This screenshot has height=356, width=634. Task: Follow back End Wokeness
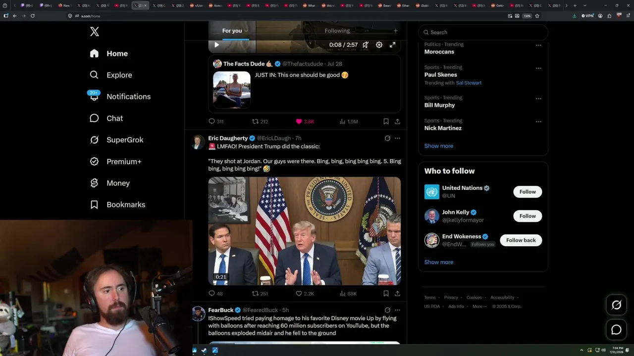(521, 240)
